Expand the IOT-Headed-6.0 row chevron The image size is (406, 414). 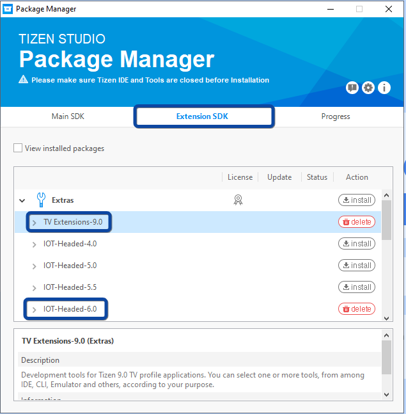pos(35,310)
